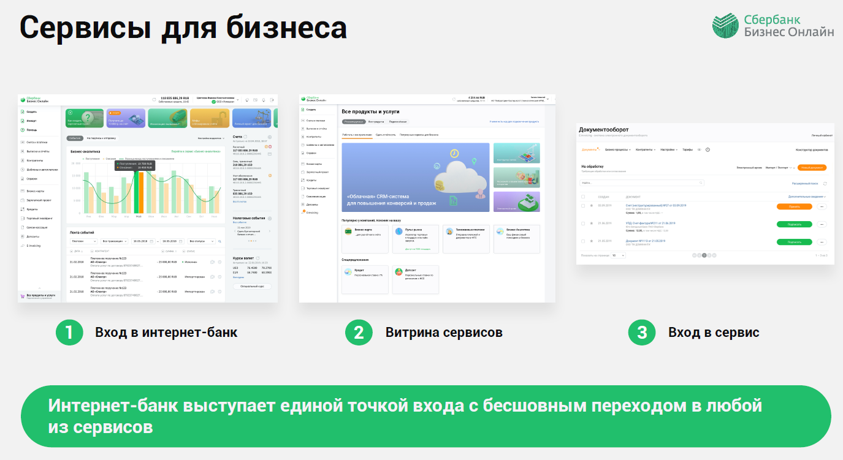Check the box for УПД Счет-фактура №211
The height and width of the screenshot is (460, 843).
[x=583, y=224]
